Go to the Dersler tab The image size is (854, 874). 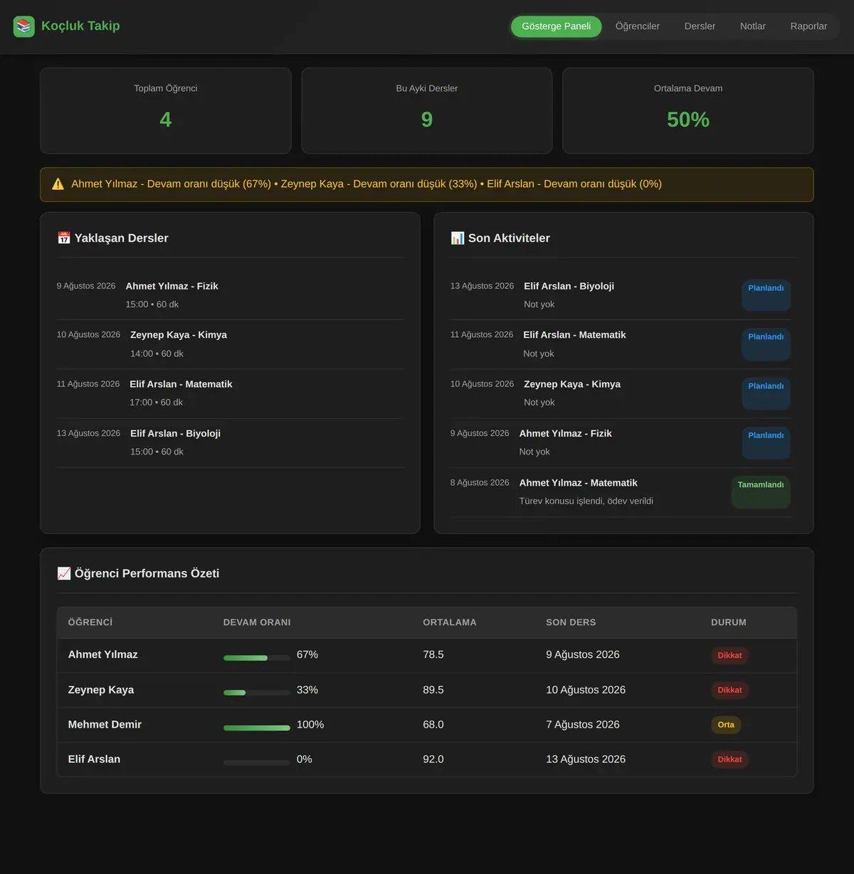tap(700, 26)
